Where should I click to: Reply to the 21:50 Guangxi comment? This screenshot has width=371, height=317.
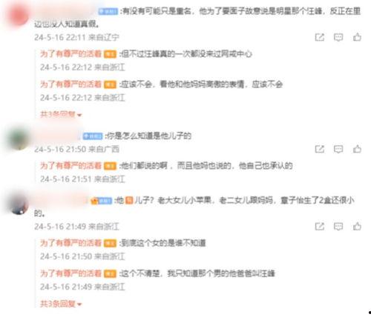(x=338, y=149)
